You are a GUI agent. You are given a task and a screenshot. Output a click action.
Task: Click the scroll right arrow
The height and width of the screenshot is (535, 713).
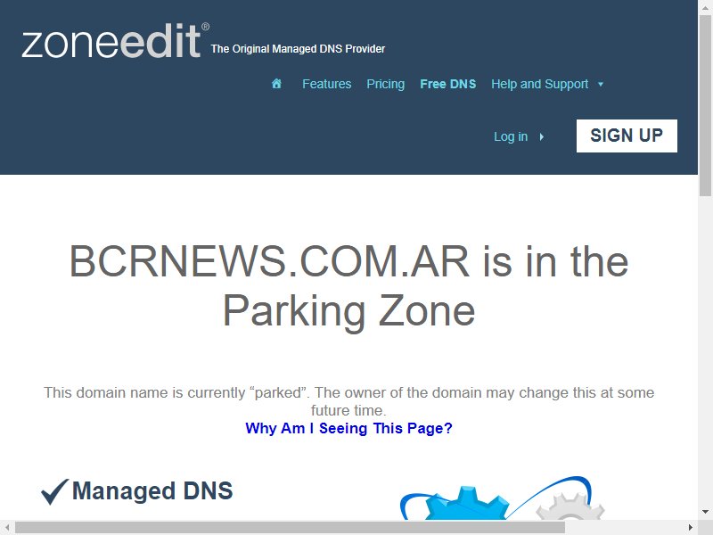[690, 527]
